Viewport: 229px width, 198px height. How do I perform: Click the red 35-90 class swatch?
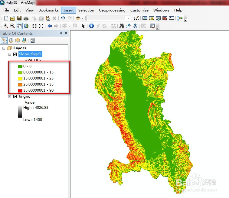coord(20,91)
